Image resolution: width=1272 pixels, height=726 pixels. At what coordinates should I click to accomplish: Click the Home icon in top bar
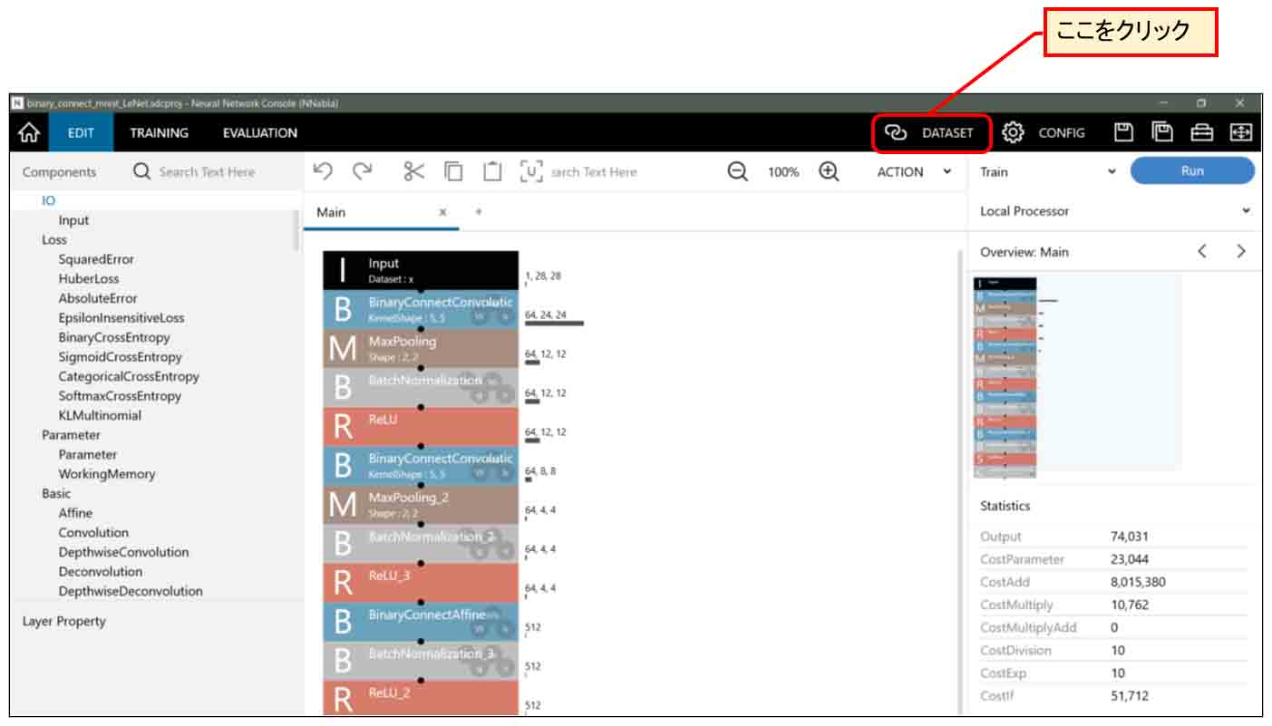pyautogui.click(x=29, y=133)
